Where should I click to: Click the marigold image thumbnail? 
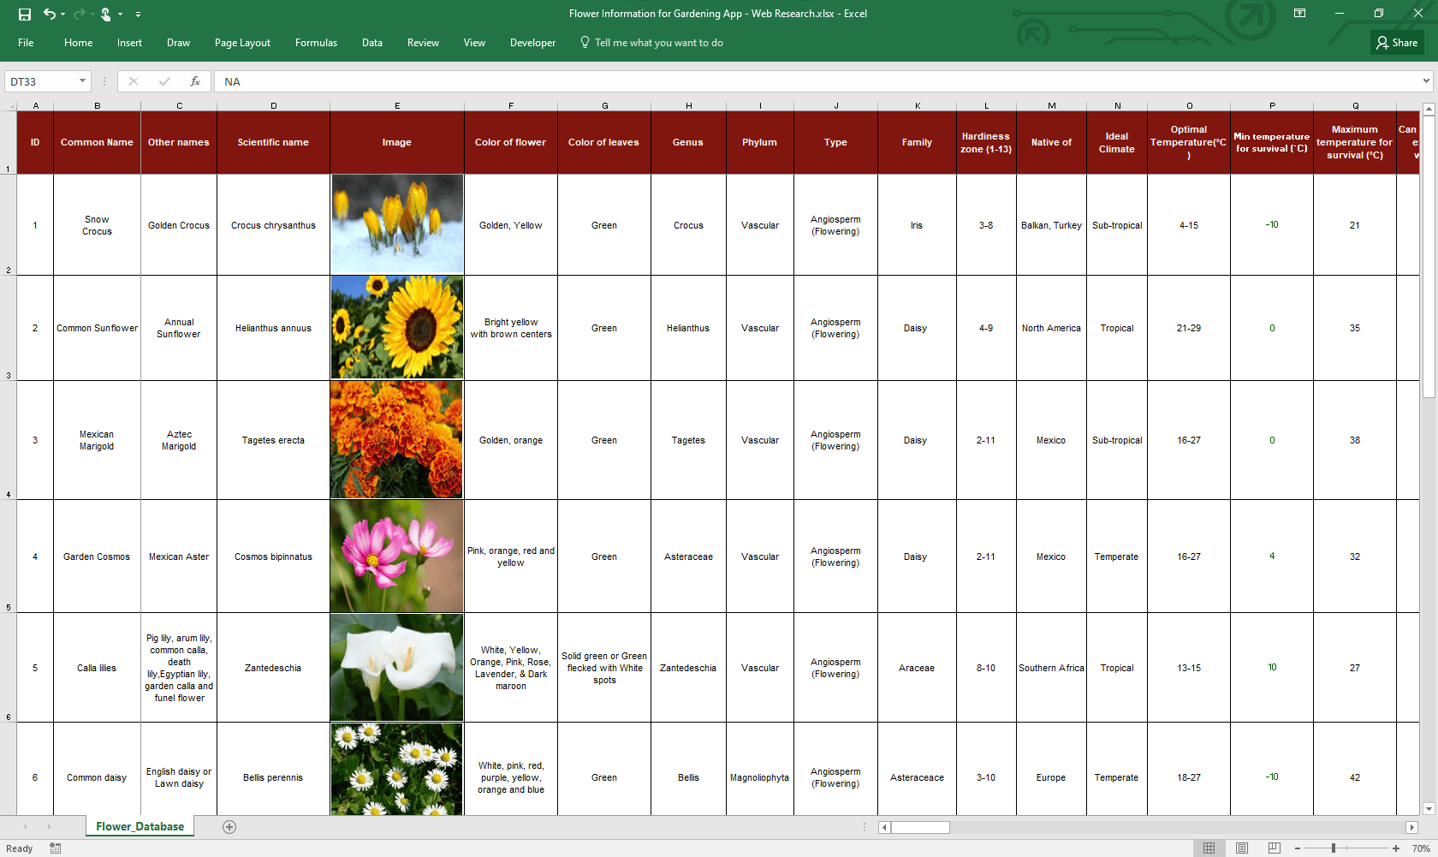(397, 440)
